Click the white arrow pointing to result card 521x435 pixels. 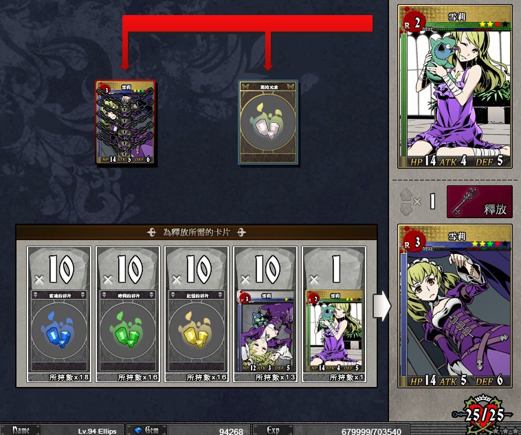(x=381, y=306)
